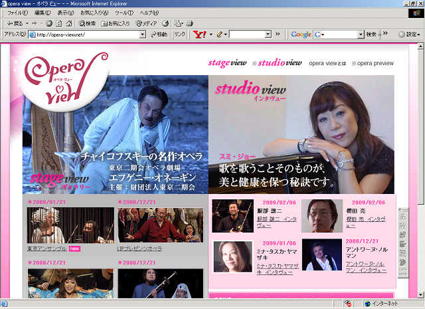The width and height of the screenshot is (425, 309).
Task: Open the お気に入り favorites pane
Action: tap(115, 24)
